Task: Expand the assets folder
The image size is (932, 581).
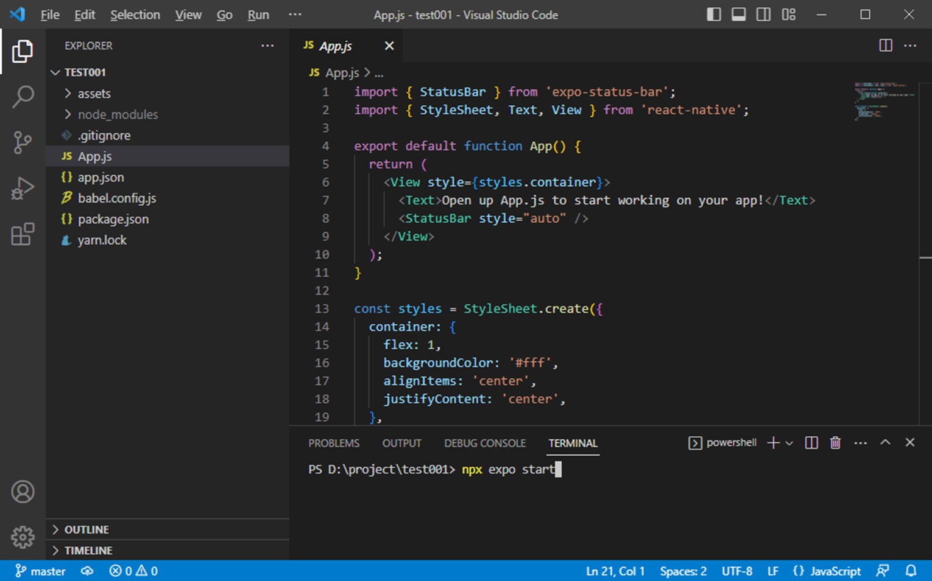Action: coord(168,93)
